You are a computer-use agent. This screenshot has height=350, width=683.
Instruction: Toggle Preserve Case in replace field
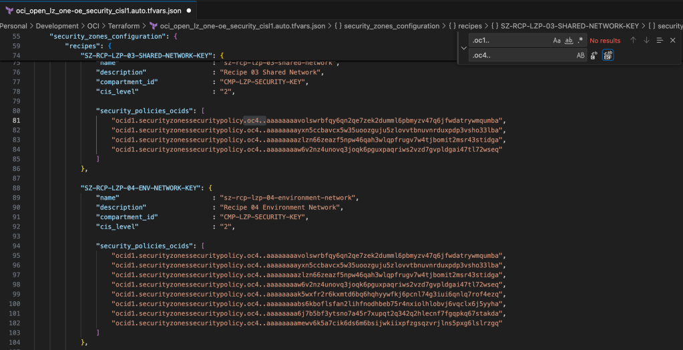(580, 55)
